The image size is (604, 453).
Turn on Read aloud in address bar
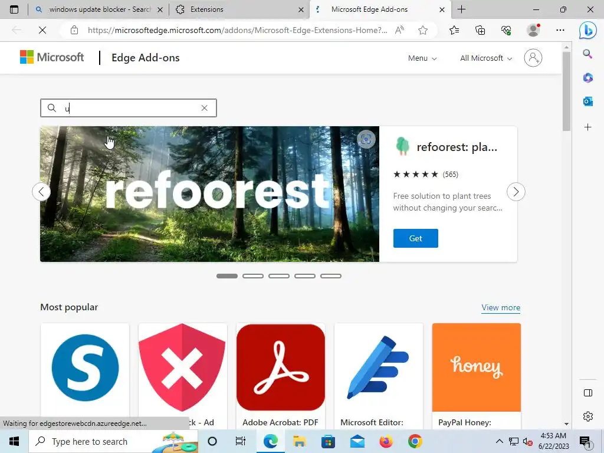pyautogui.click(x=399, y=30)
